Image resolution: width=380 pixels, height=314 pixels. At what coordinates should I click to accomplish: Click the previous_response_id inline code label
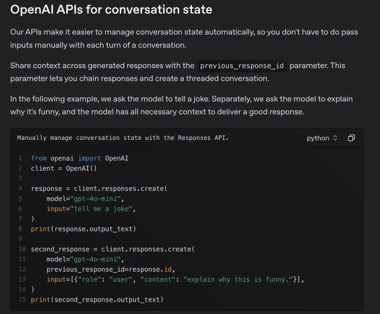click(242, 66)
